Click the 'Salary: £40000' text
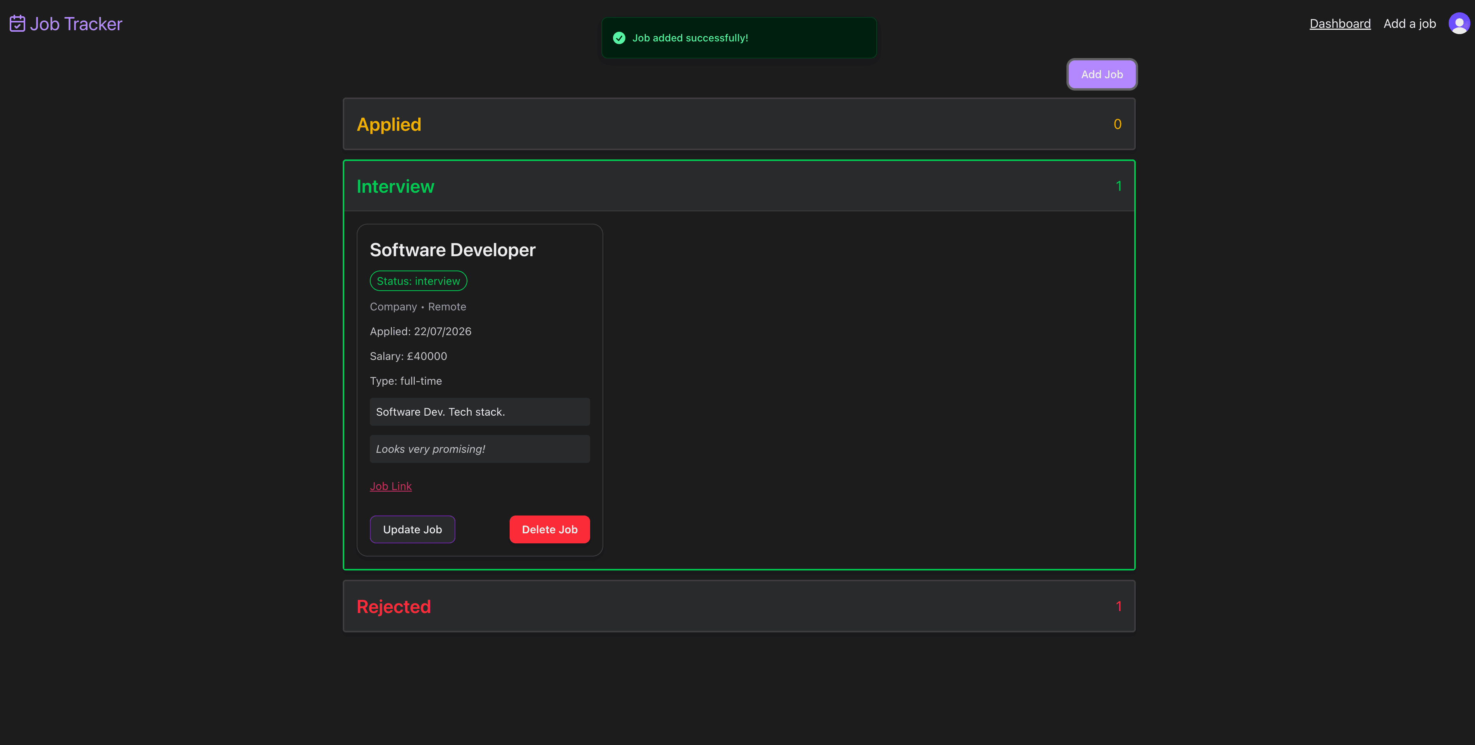Image resolution: width=1475 pixels, height=745 pixels. tap(408, 356)
